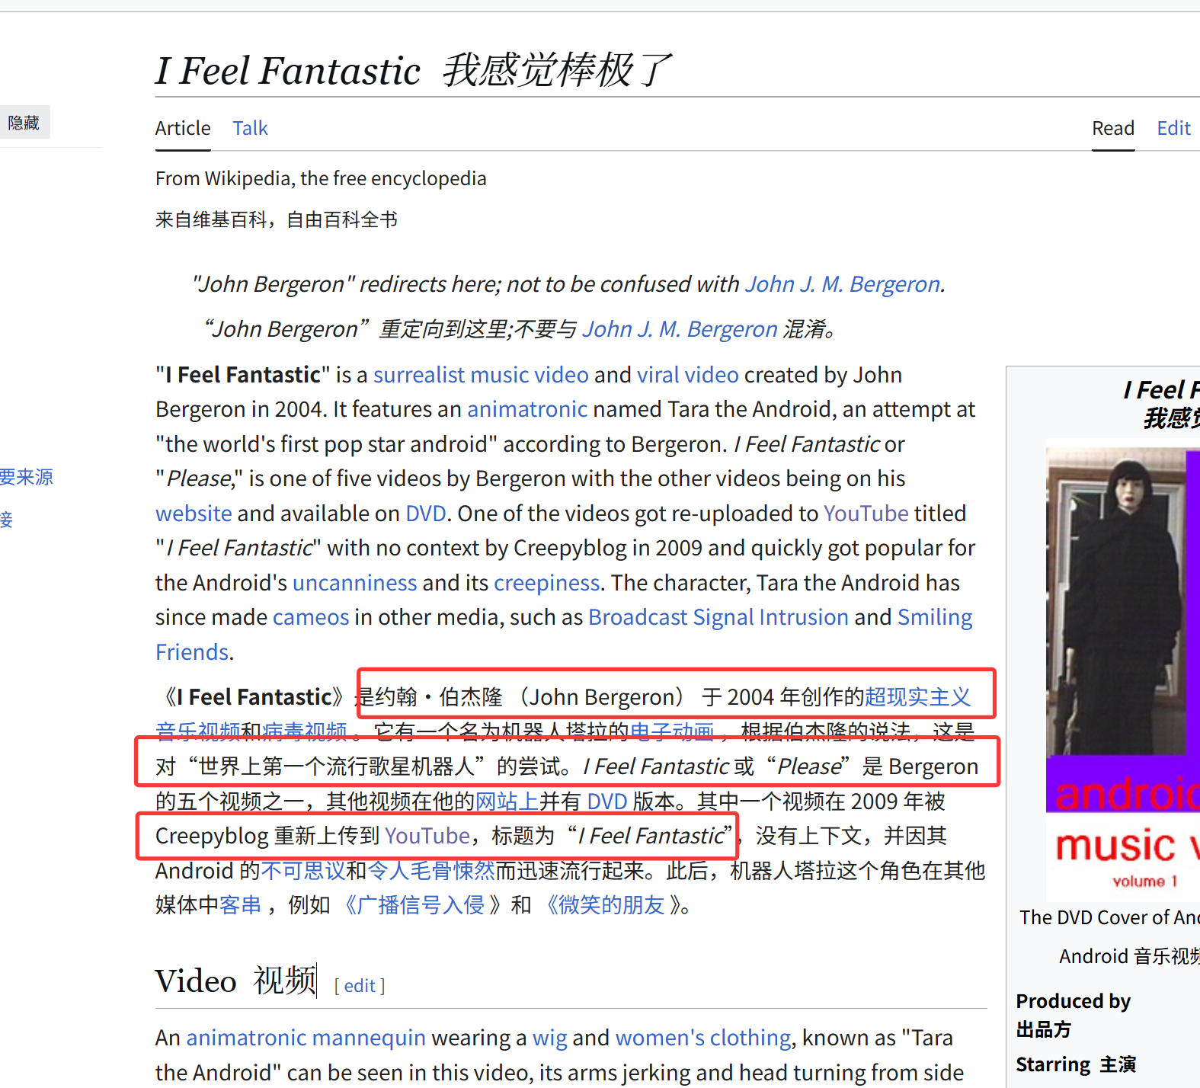Follow the surrealist music video link
The width and height of the screenshot is (1200, 1088).
click(481, 375)
